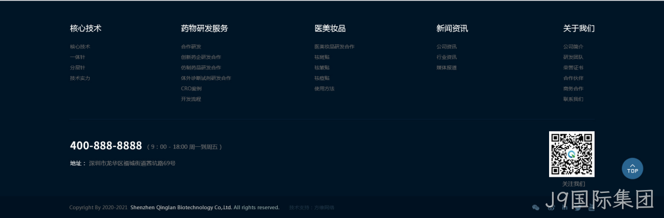Click Shenzhen Qinglan Biotechnology Co,.Ltd. text

click(x=181, y=208)
